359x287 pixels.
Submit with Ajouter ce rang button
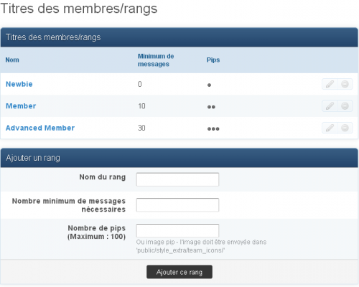point(179,272)
